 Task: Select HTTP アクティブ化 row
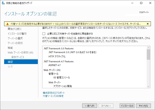coord(57,57)
